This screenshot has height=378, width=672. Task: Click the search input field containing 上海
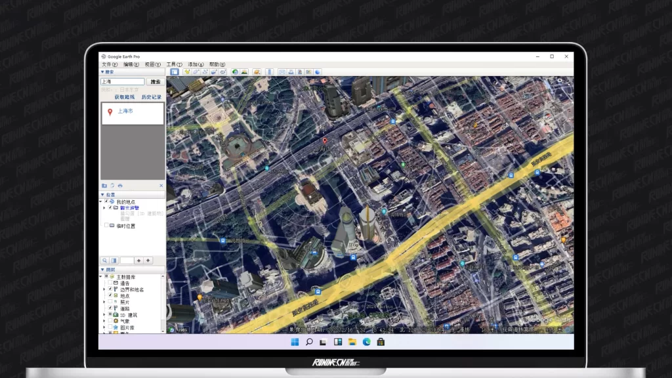pyautogui.click(x=122, y=82)
